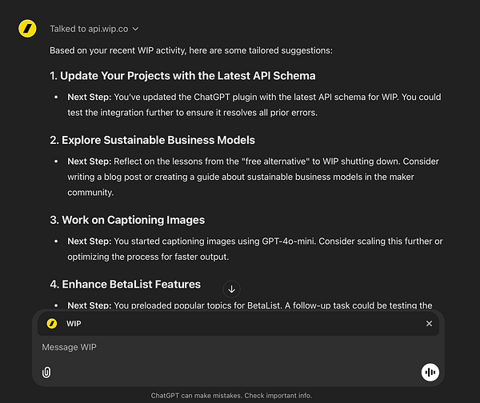Image resolution: width=480 pixels, height=403 pixels.
Task: Click heading "Update Your Projects with the Latest API Schema"
Action: (182, 76)
